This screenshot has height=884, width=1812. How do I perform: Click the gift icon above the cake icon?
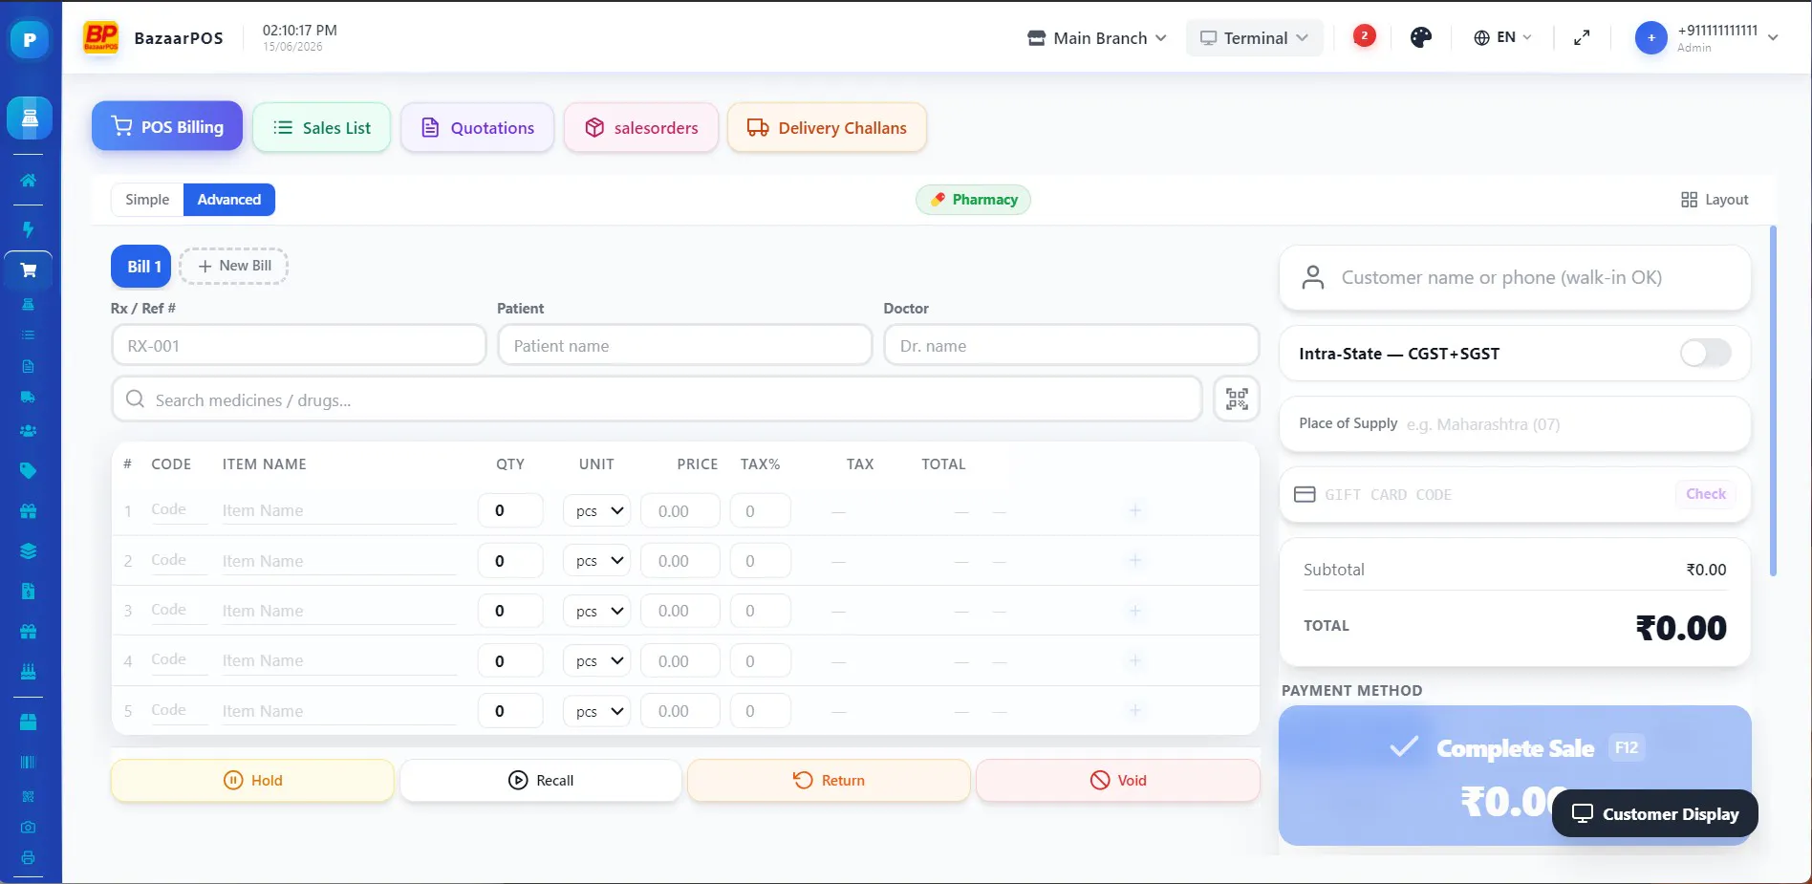[29, 632]
